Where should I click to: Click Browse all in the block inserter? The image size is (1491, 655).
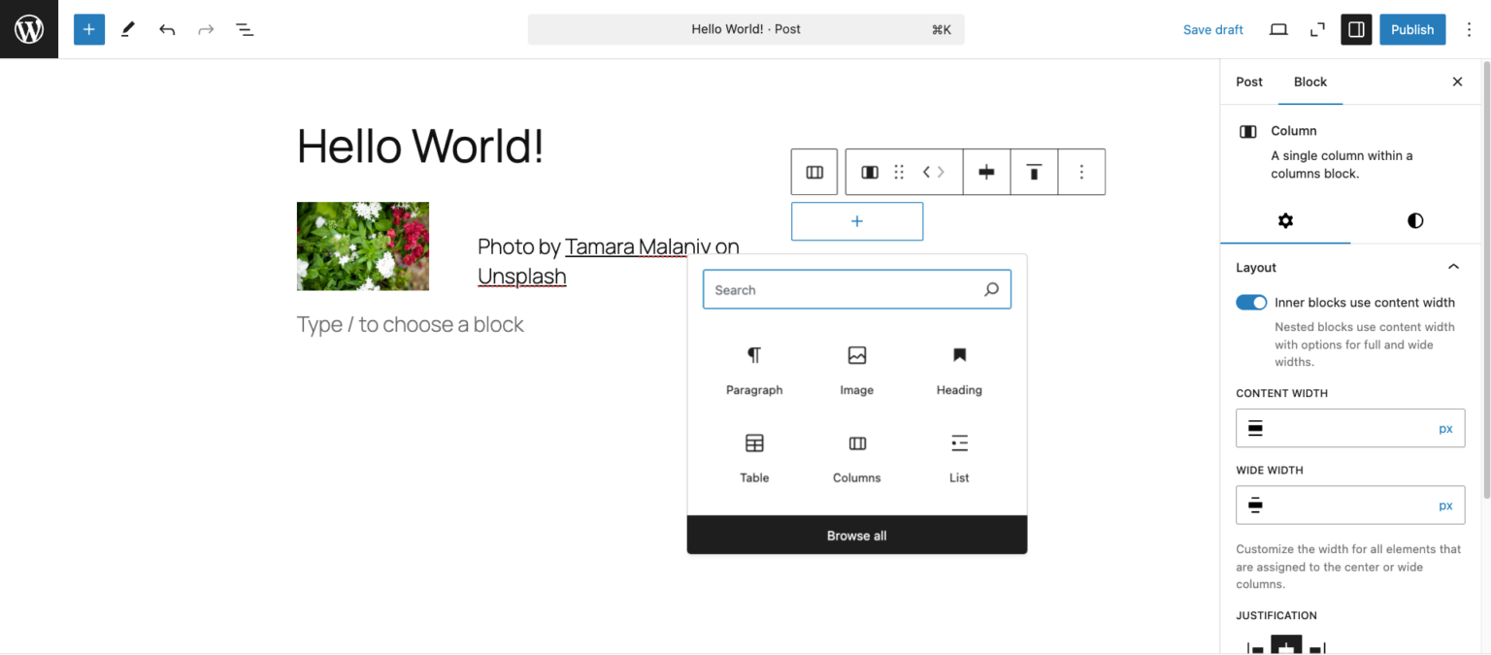click(856, 535)
